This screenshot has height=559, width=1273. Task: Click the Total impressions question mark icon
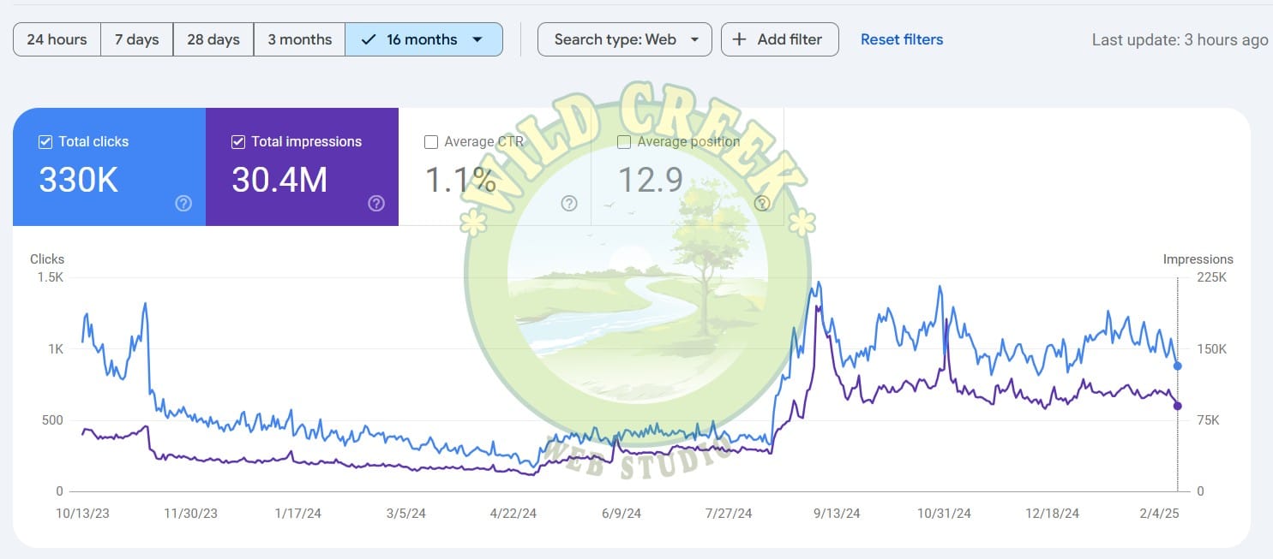[376, 204]
